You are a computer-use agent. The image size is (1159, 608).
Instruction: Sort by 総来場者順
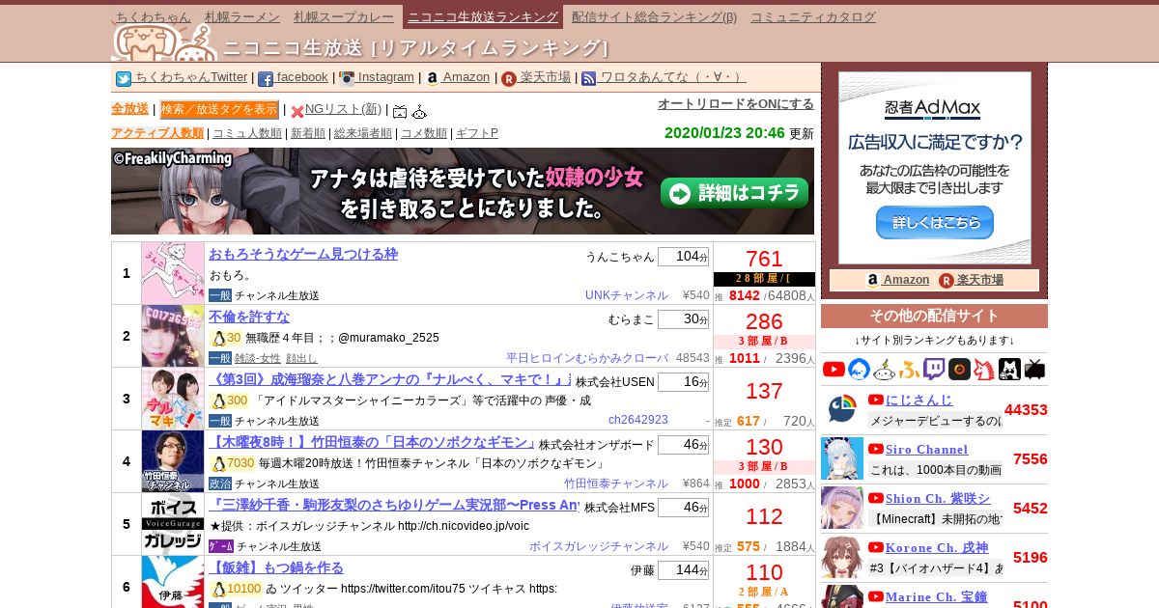(363, 133)
